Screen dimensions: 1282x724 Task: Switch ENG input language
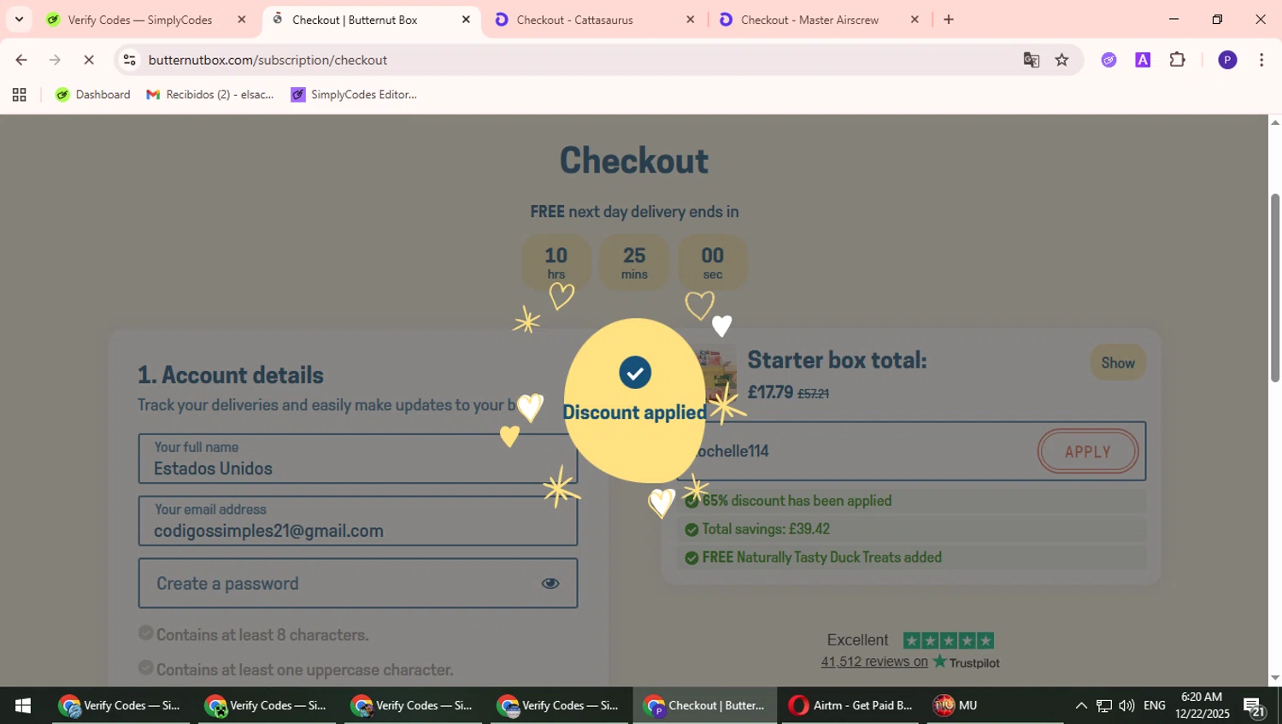(x=1155, y=706)
